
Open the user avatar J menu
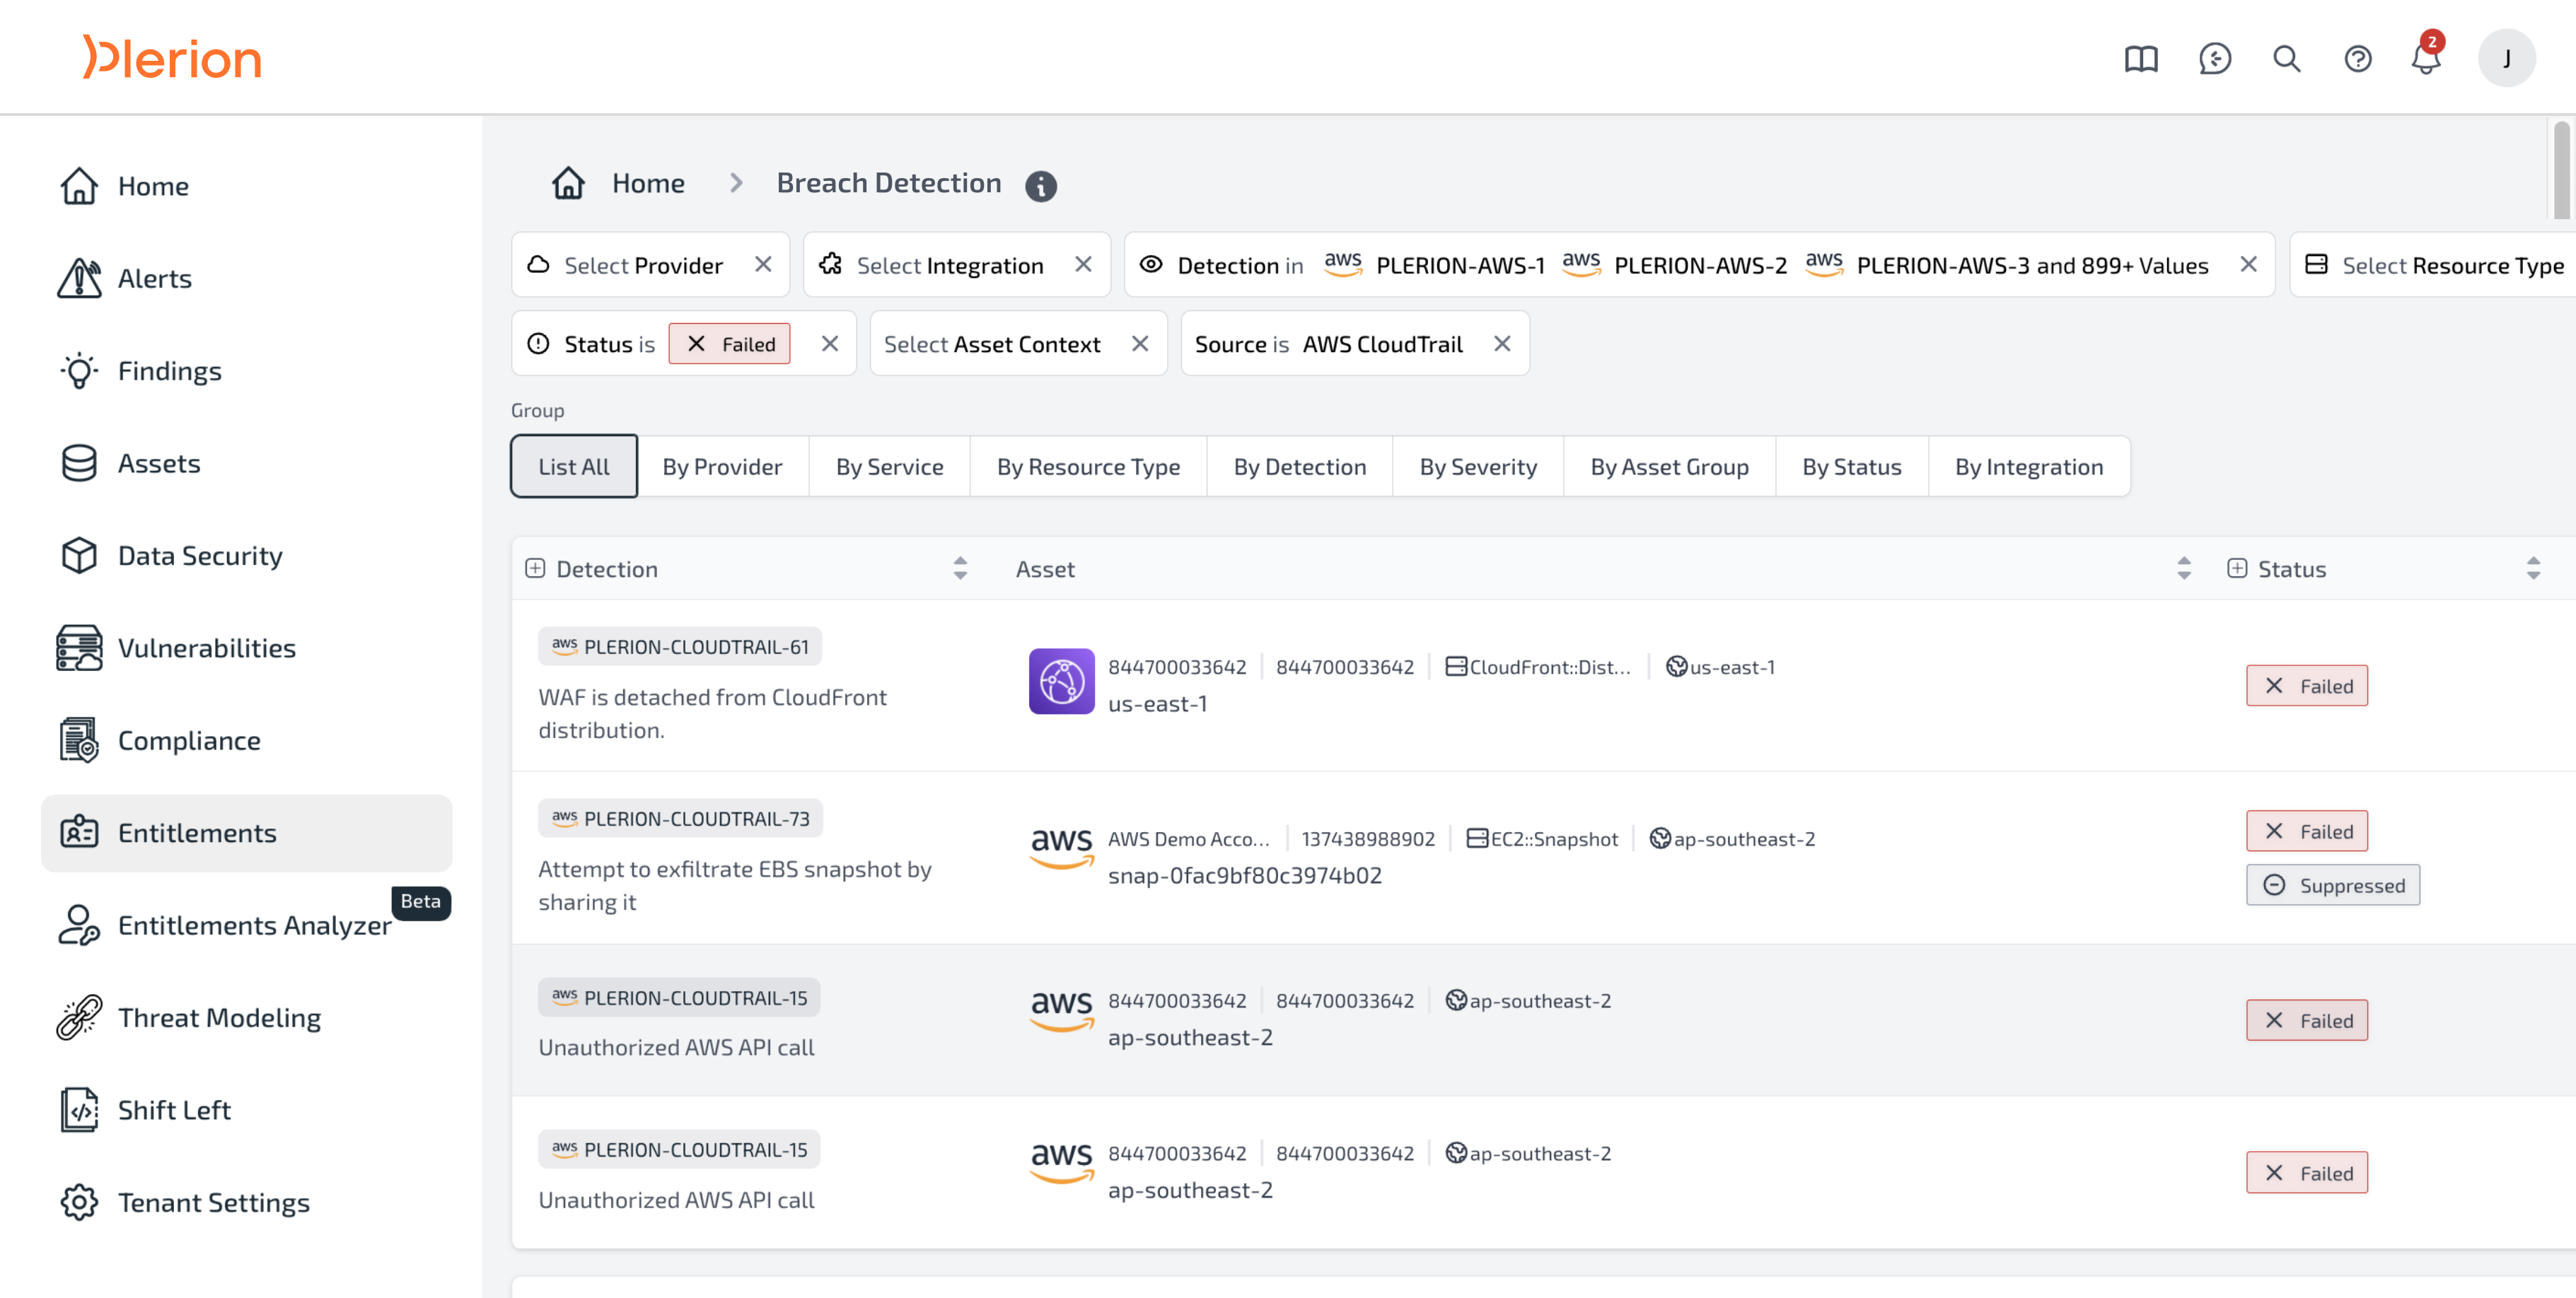coord(2506,59)
